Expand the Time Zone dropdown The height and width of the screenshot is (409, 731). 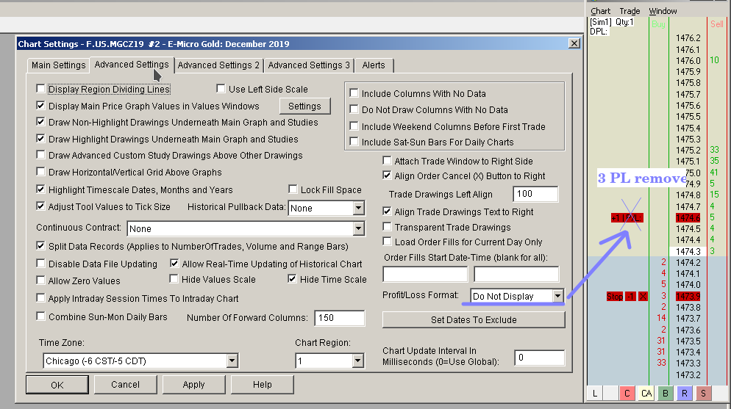pos(232,361)
